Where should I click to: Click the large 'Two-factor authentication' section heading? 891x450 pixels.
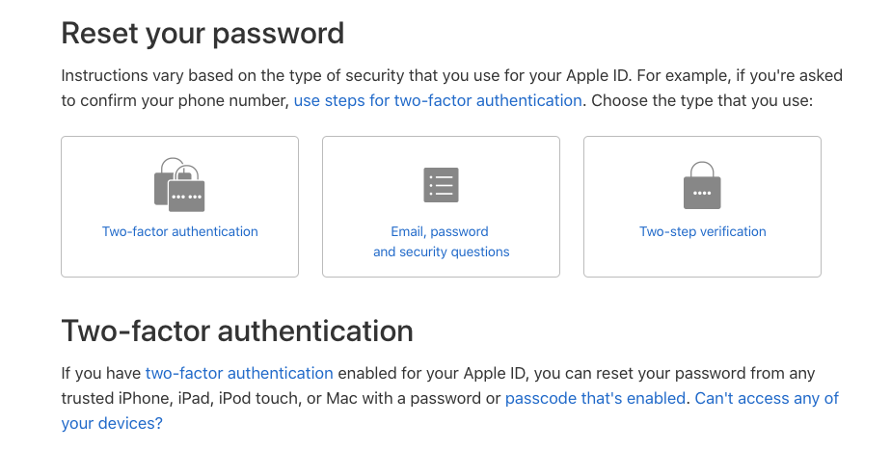point(237,331)
